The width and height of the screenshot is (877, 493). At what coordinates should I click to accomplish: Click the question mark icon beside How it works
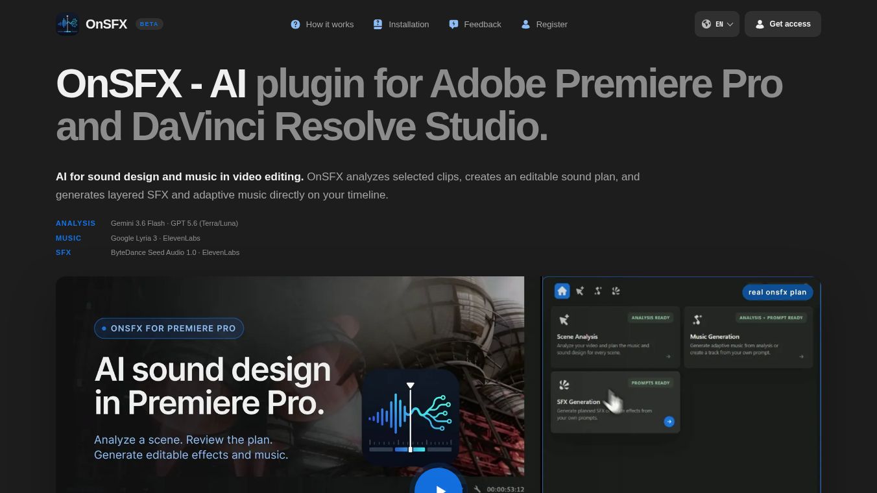295,24
